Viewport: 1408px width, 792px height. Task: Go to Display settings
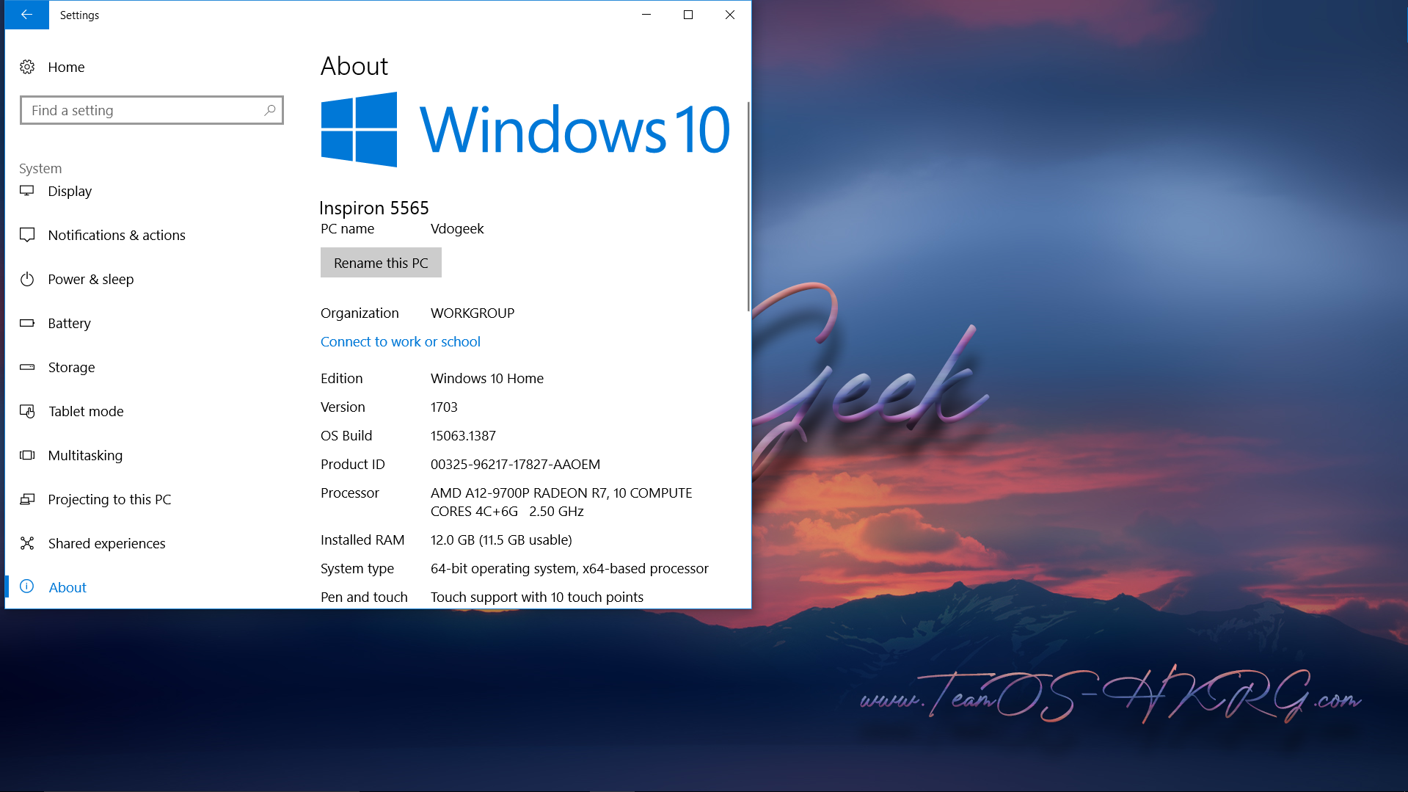[70, 191]
